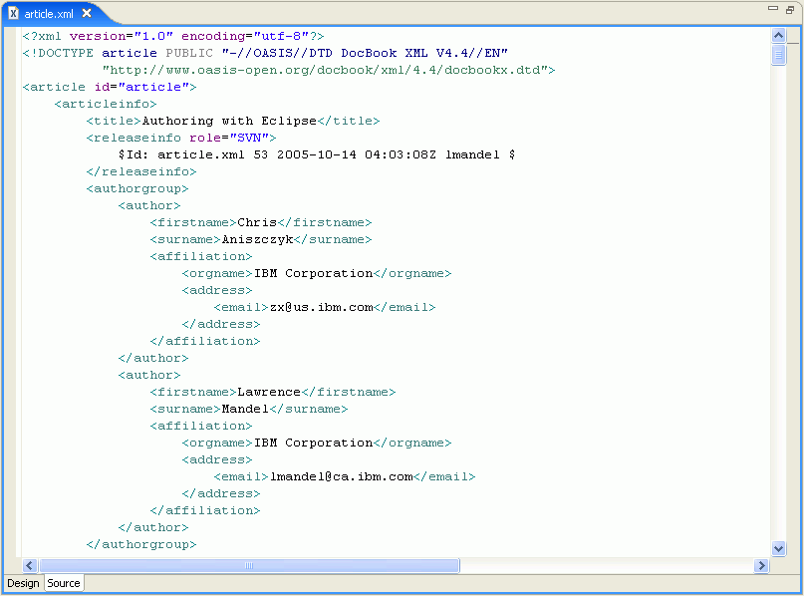
Task: Click the role="SVN" attribute
Action: click(x=229, y=138)
